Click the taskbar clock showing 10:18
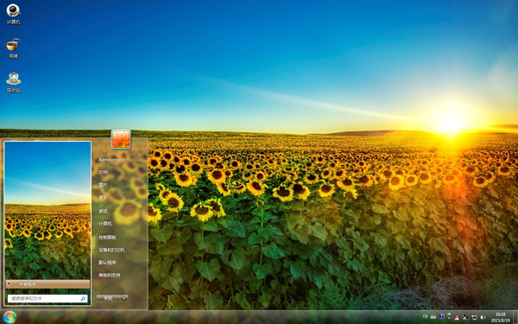Image resolution: width=518 pixels, height=324 pixels. click(x=501, y=317)
